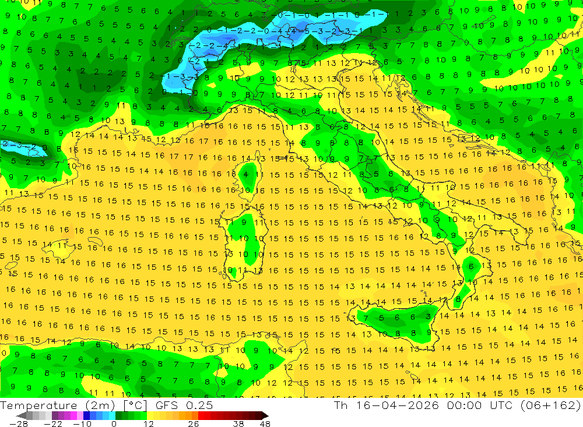583x427 pixels.
Task: Select the bright yellow swatch right of 12
Action: 150,415
